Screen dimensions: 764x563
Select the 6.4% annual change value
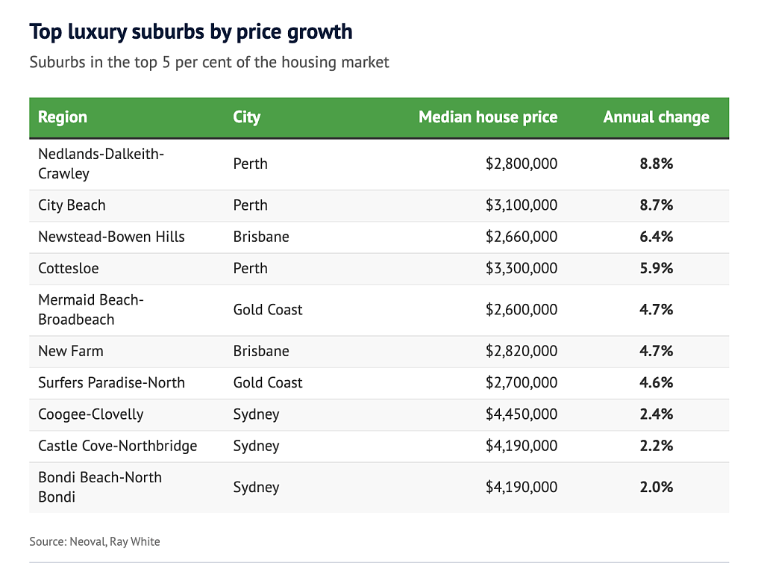(x=656, y=237)
